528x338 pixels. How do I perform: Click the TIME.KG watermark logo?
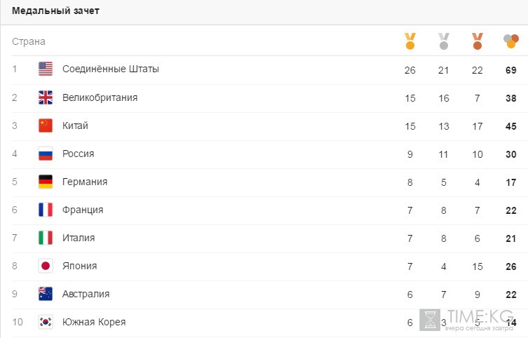pyautogui.click(x=467, y=320)
